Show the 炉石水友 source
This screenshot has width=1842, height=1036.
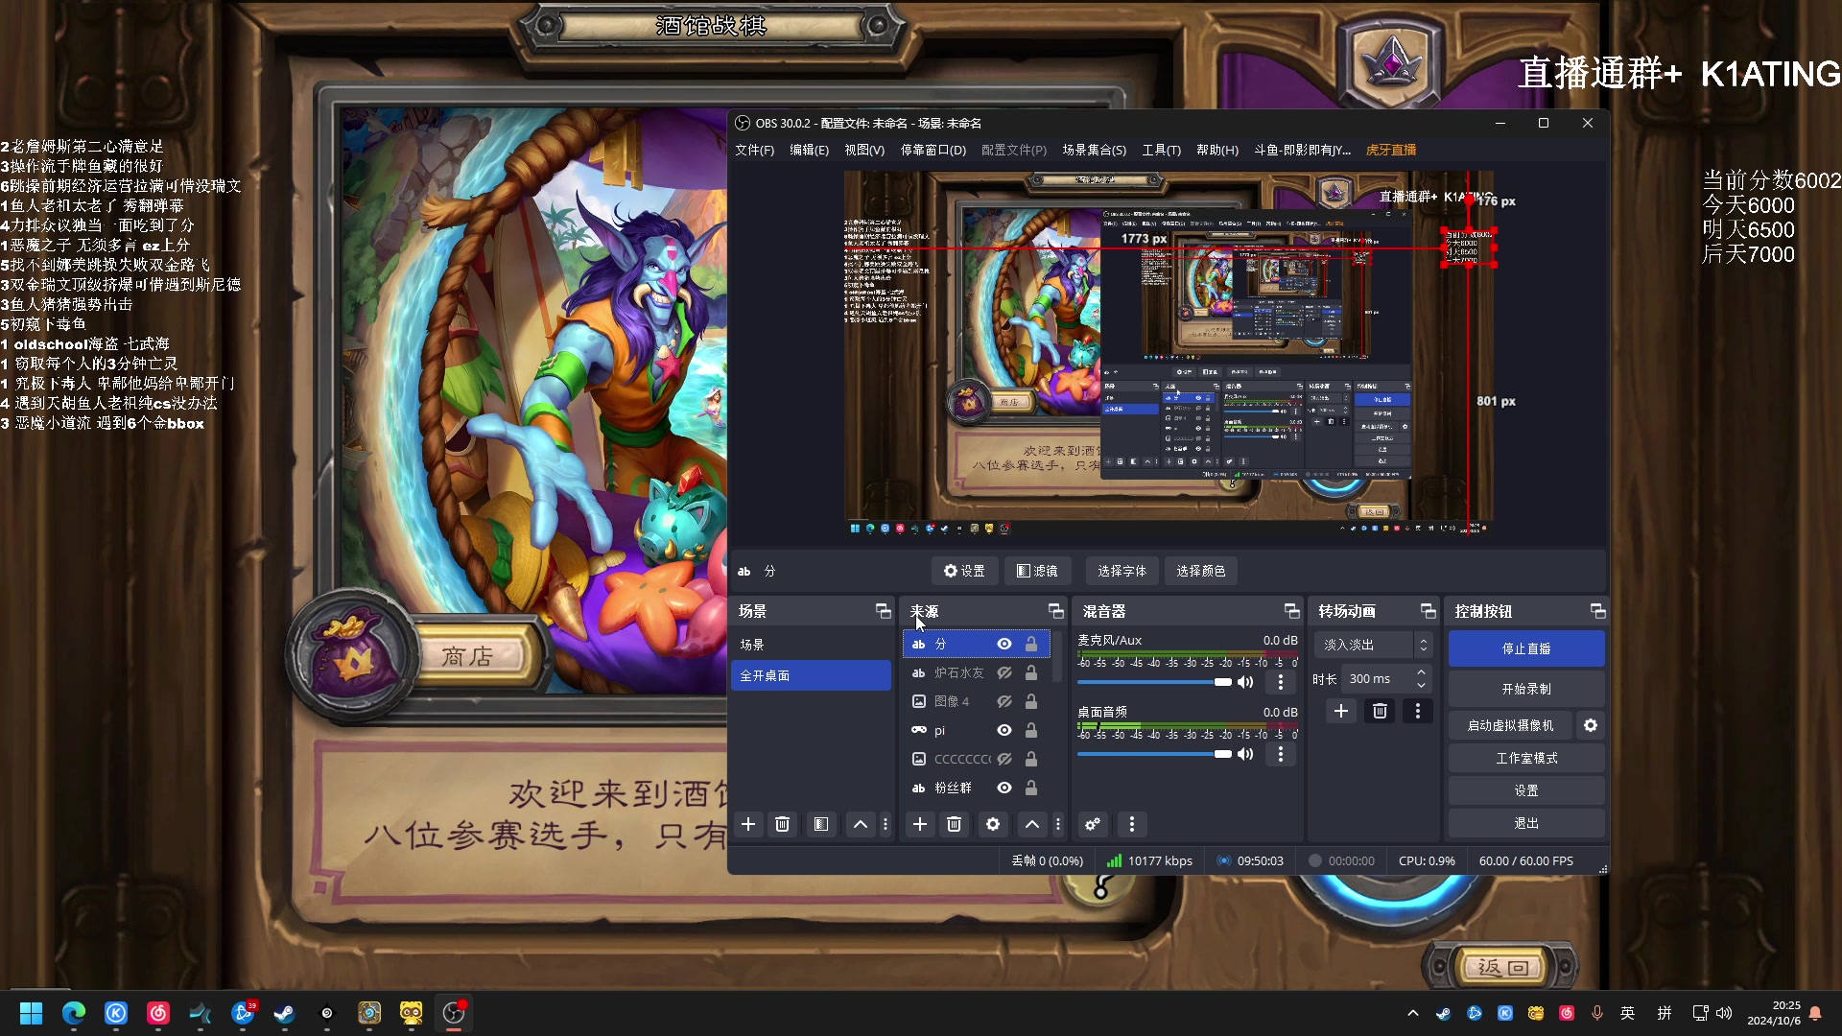pyautogui.click(x=1004, y=672)
